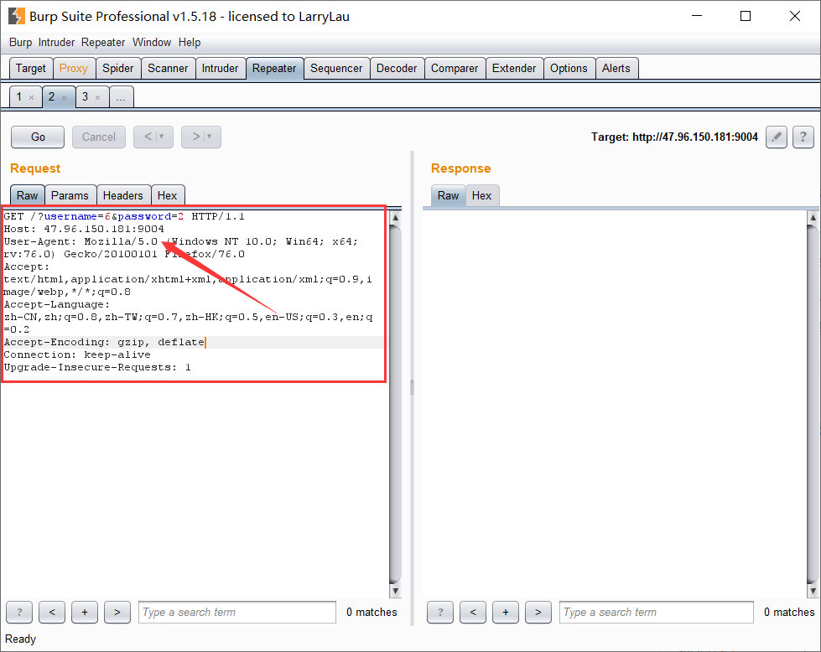Screen dimensions: 821x652
Task: Click the edit target pencil icon
Action: (777, 137)
